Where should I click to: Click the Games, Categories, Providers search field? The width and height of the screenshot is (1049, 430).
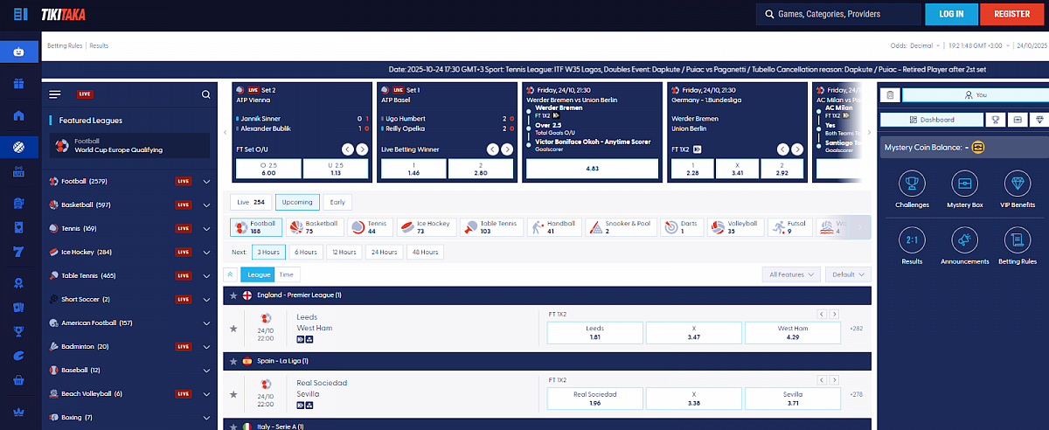839,14
